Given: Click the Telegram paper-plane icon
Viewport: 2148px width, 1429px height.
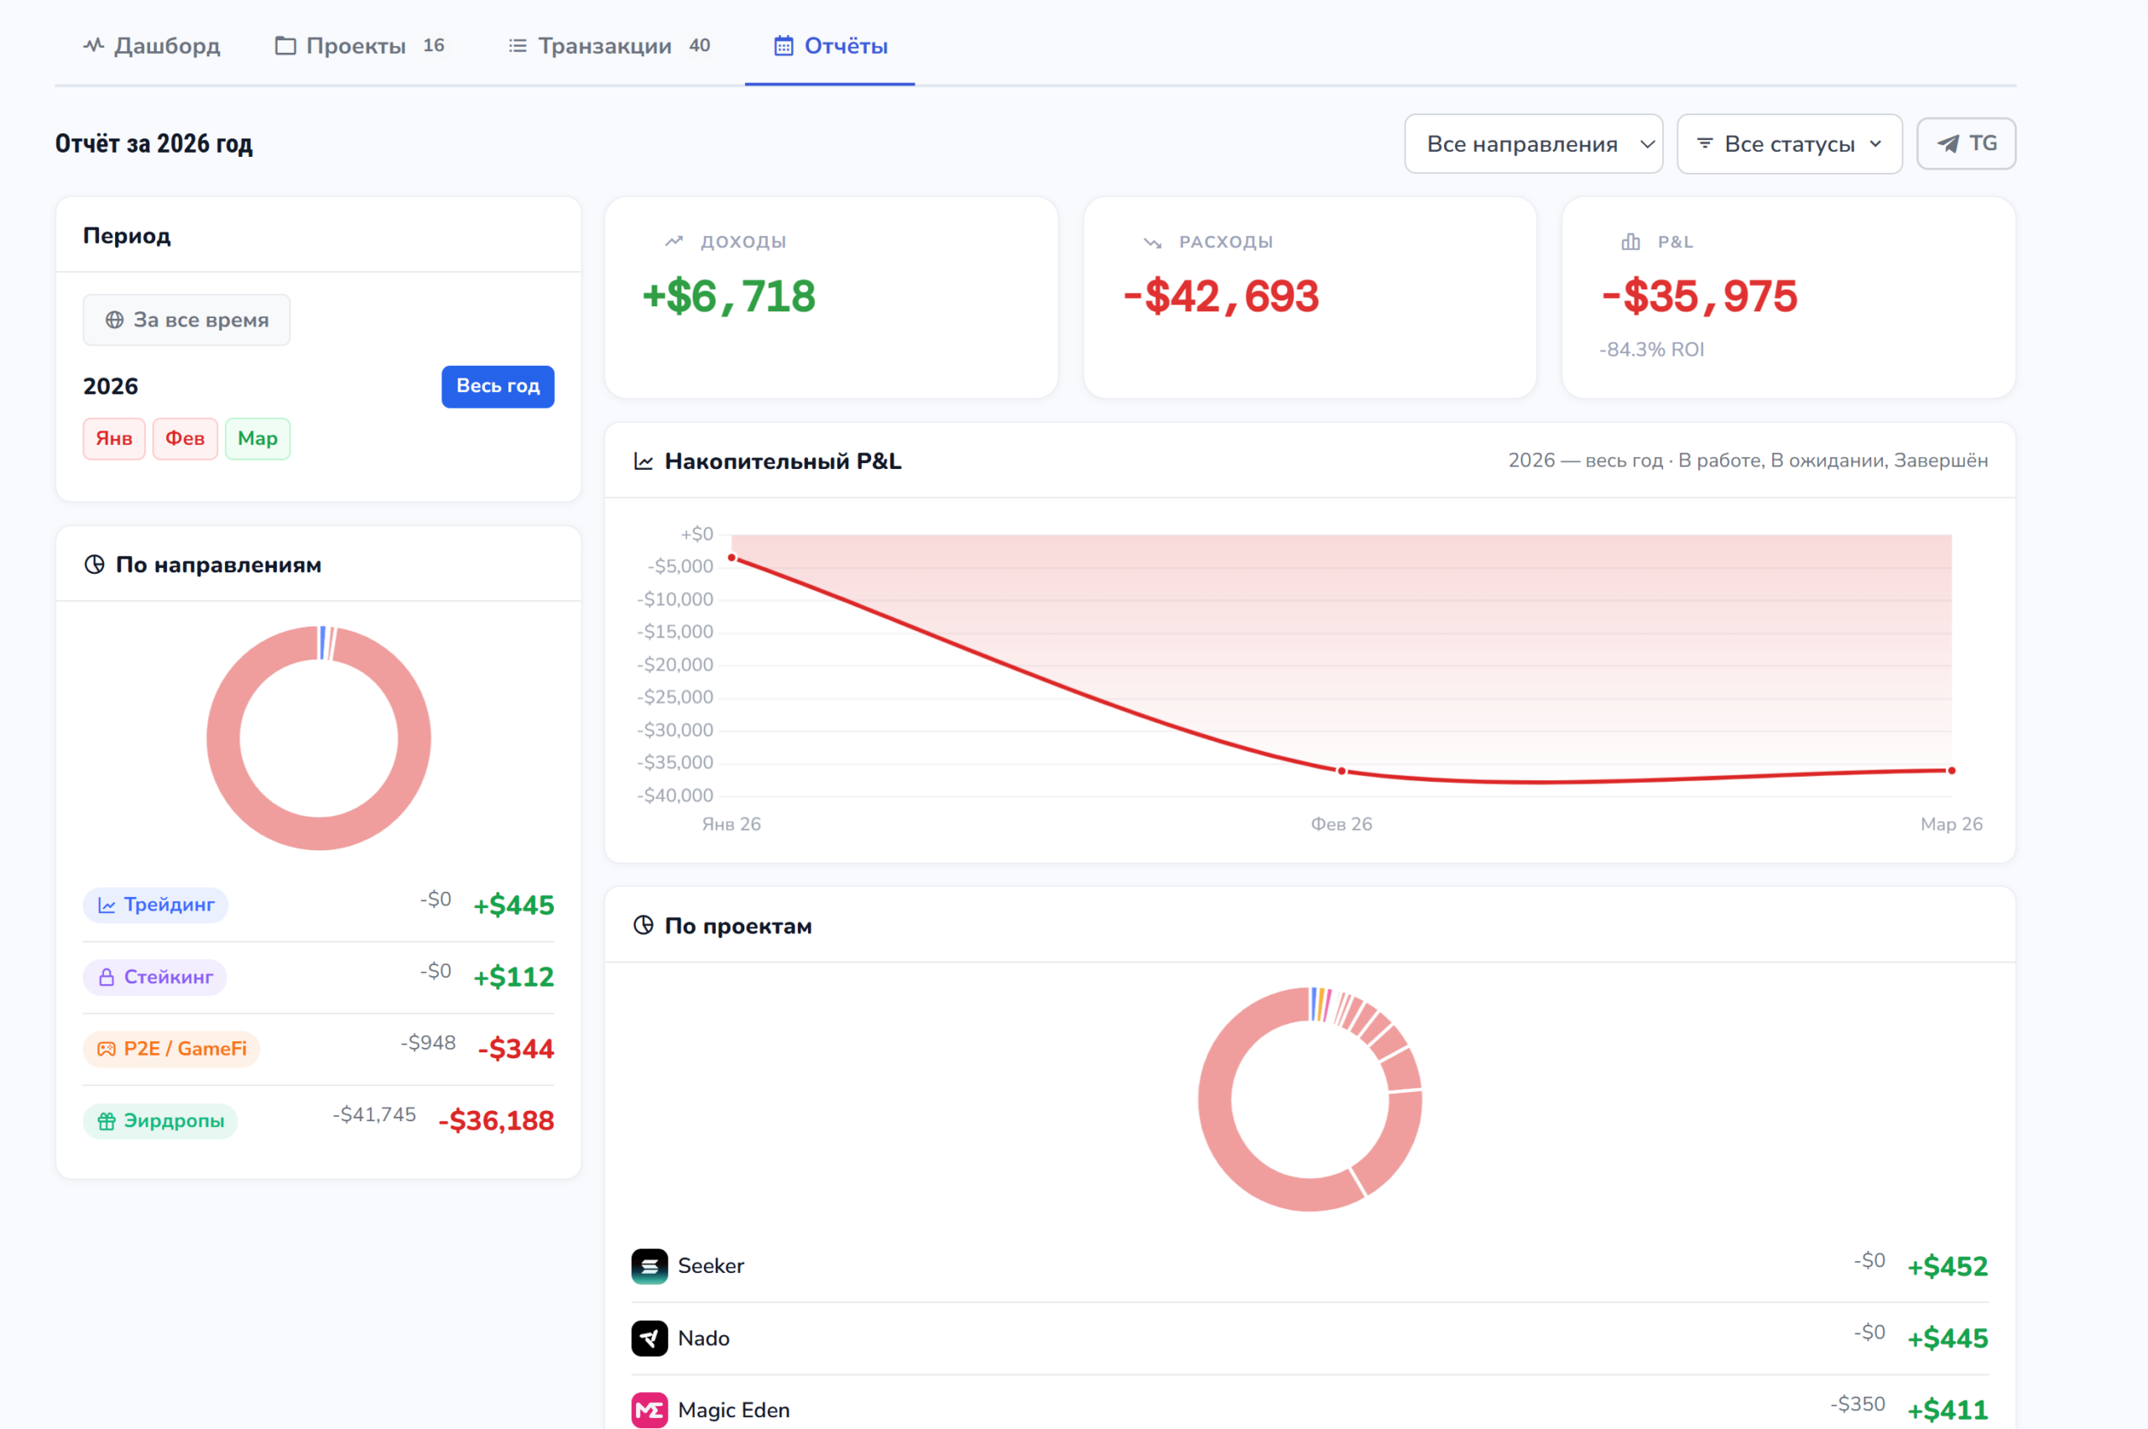Looking at the screenshot, I should [1947, 144].
